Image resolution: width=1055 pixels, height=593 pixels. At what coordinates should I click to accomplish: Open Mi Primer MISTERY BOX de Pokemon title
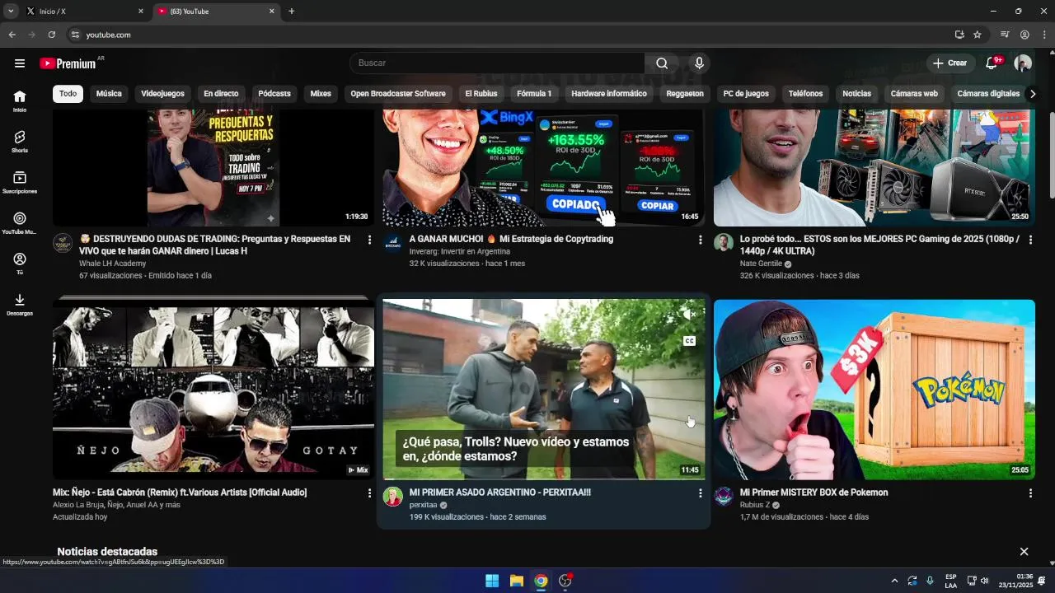point(814,493)
